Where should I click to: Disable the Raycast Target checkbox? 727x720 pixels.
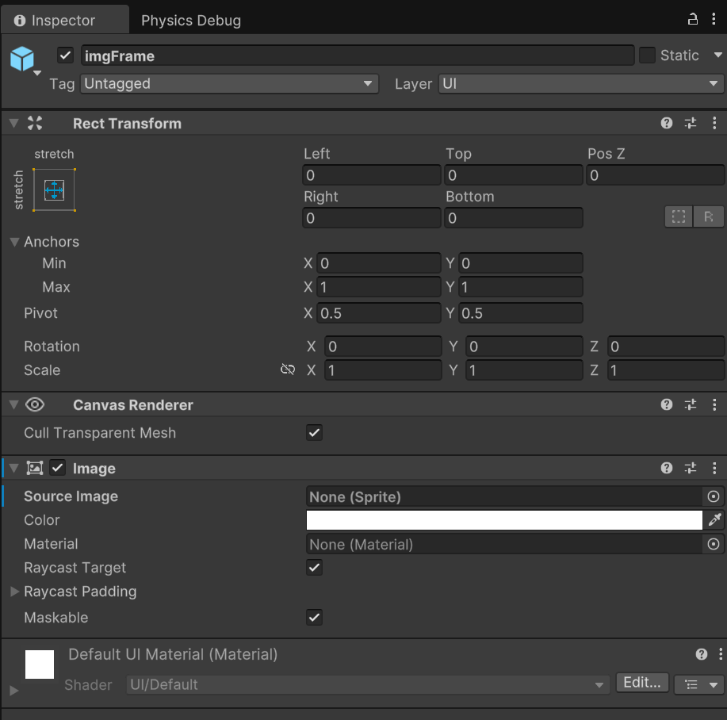(315, 568)
